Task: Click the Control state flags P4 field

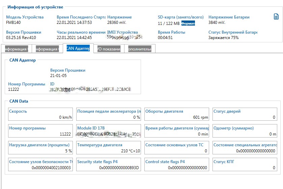Action: click(176, 164)
